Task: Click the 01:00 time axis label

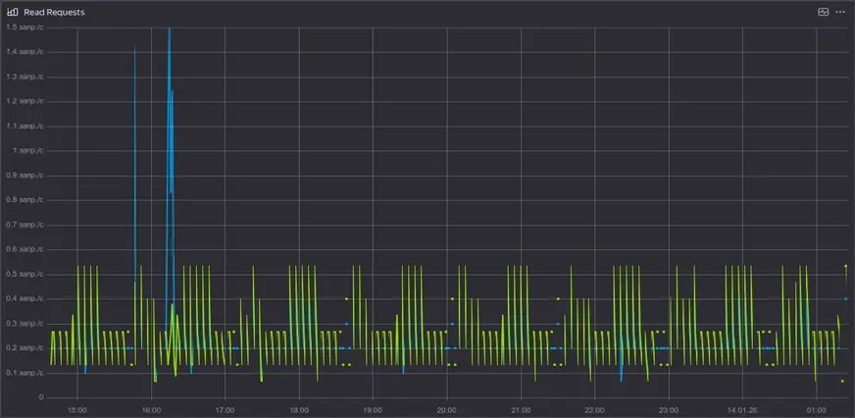Action: 817,409
